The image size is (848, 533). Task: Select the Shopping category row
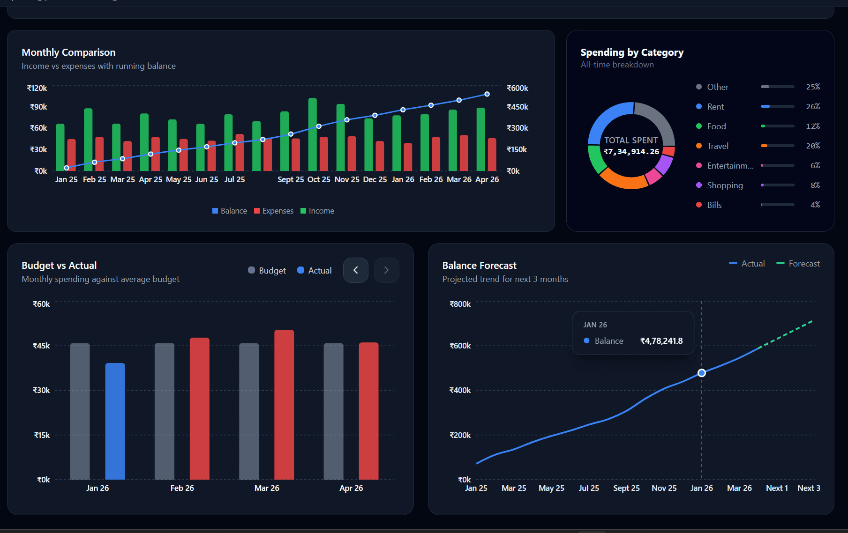[758, 185]
